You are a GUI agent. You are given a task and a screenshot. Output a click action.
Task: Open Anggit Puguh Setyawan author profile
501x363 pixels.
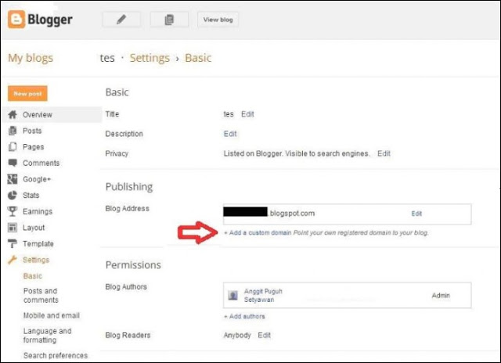click(x=263, y=295)
